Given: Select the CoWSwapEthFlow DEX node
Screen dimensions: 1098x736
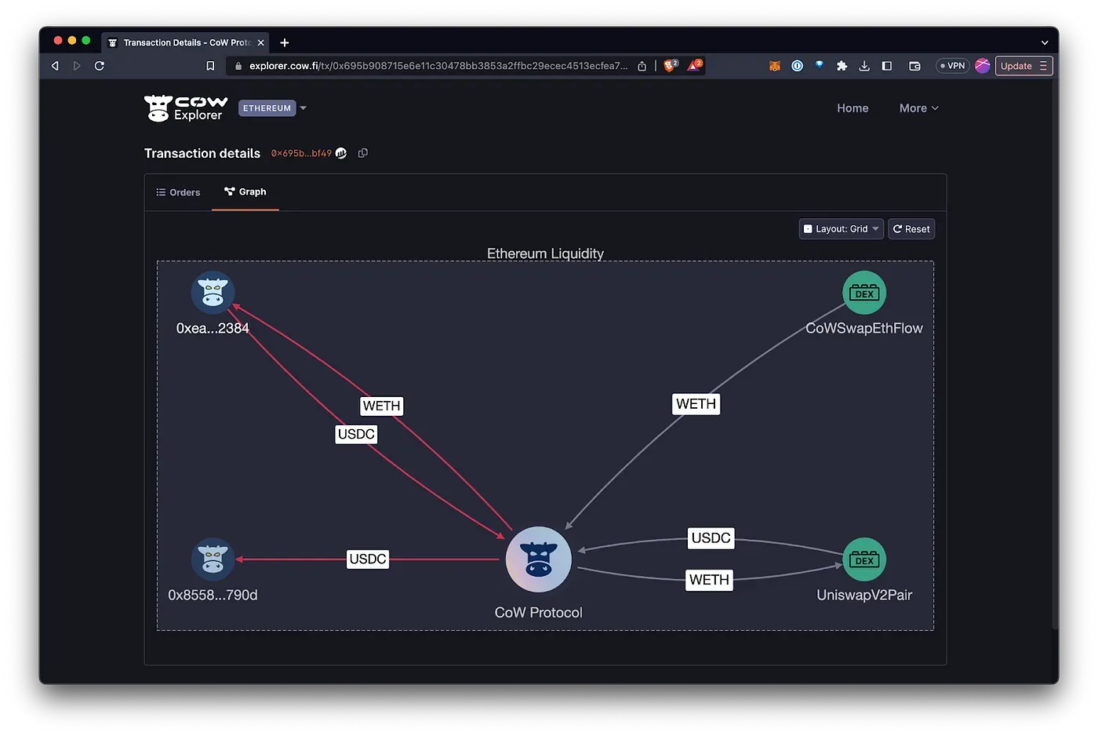Looking at the screenshot, I should 864,293.
